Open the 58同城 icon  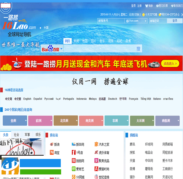(74, 177)
